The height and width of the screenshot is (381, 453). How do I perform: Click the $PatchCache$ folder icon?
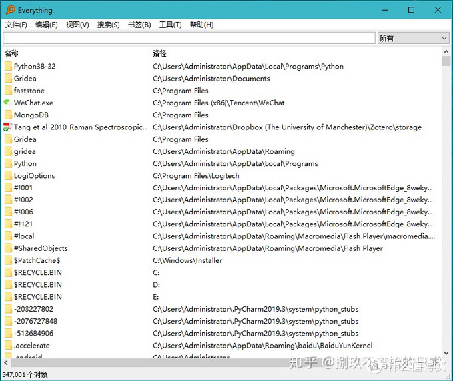(8, 260)
